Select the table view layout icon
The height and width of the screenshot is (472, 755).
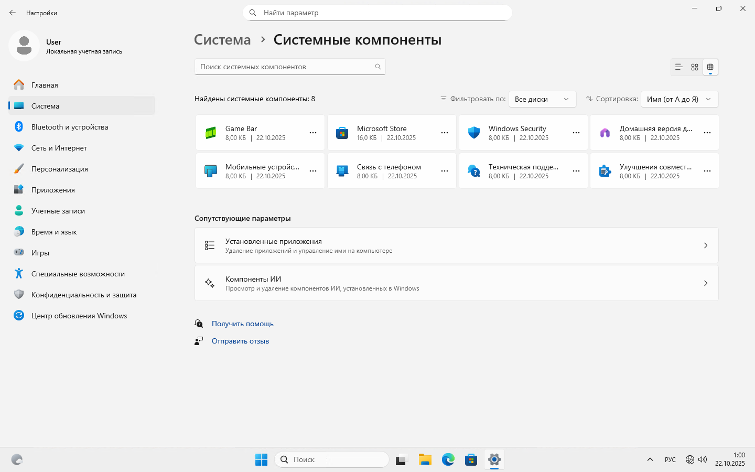click(710, 67)
